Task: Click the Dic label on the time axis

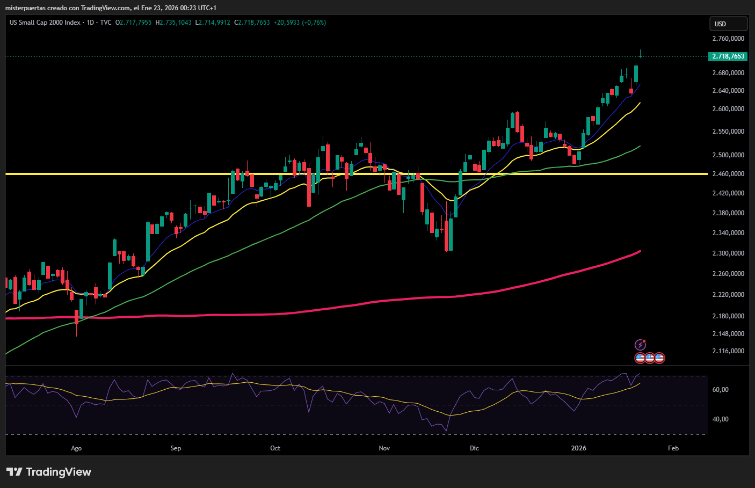Action: coord(474,448)
